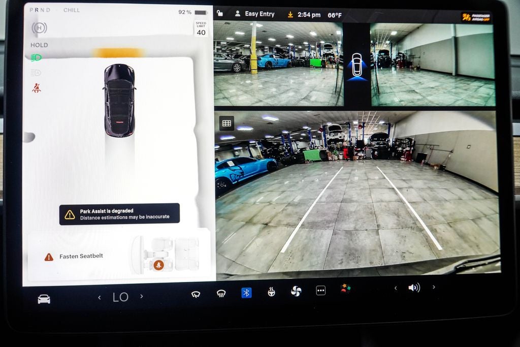
Task: Open vehicle controls via car icon
Action: [x=44, y=299]
